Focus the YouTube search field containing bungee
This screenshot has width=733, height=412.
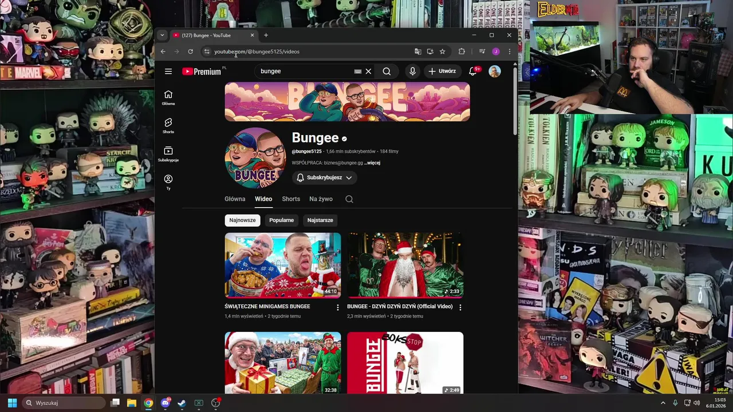306,72
